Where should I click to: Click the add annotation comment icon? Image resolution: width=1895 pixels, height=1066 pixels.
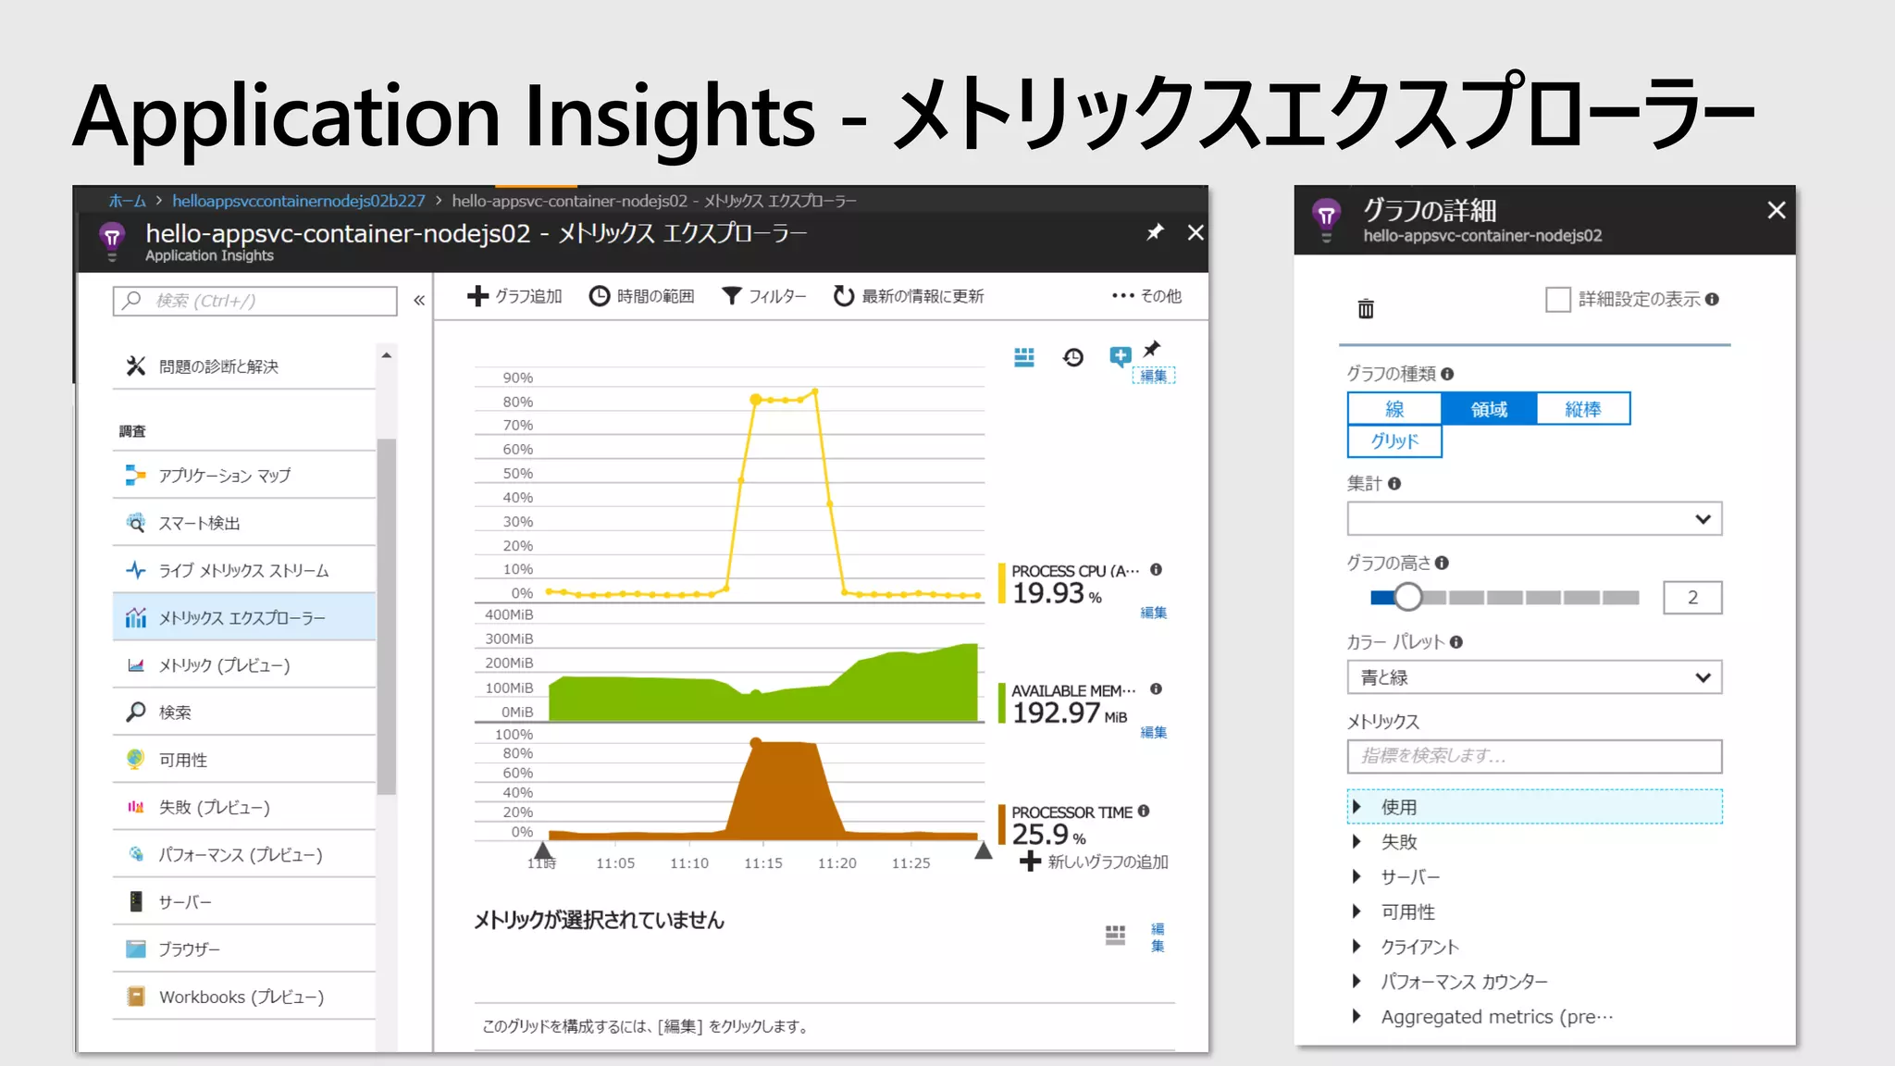click(x=1120, y=357)
